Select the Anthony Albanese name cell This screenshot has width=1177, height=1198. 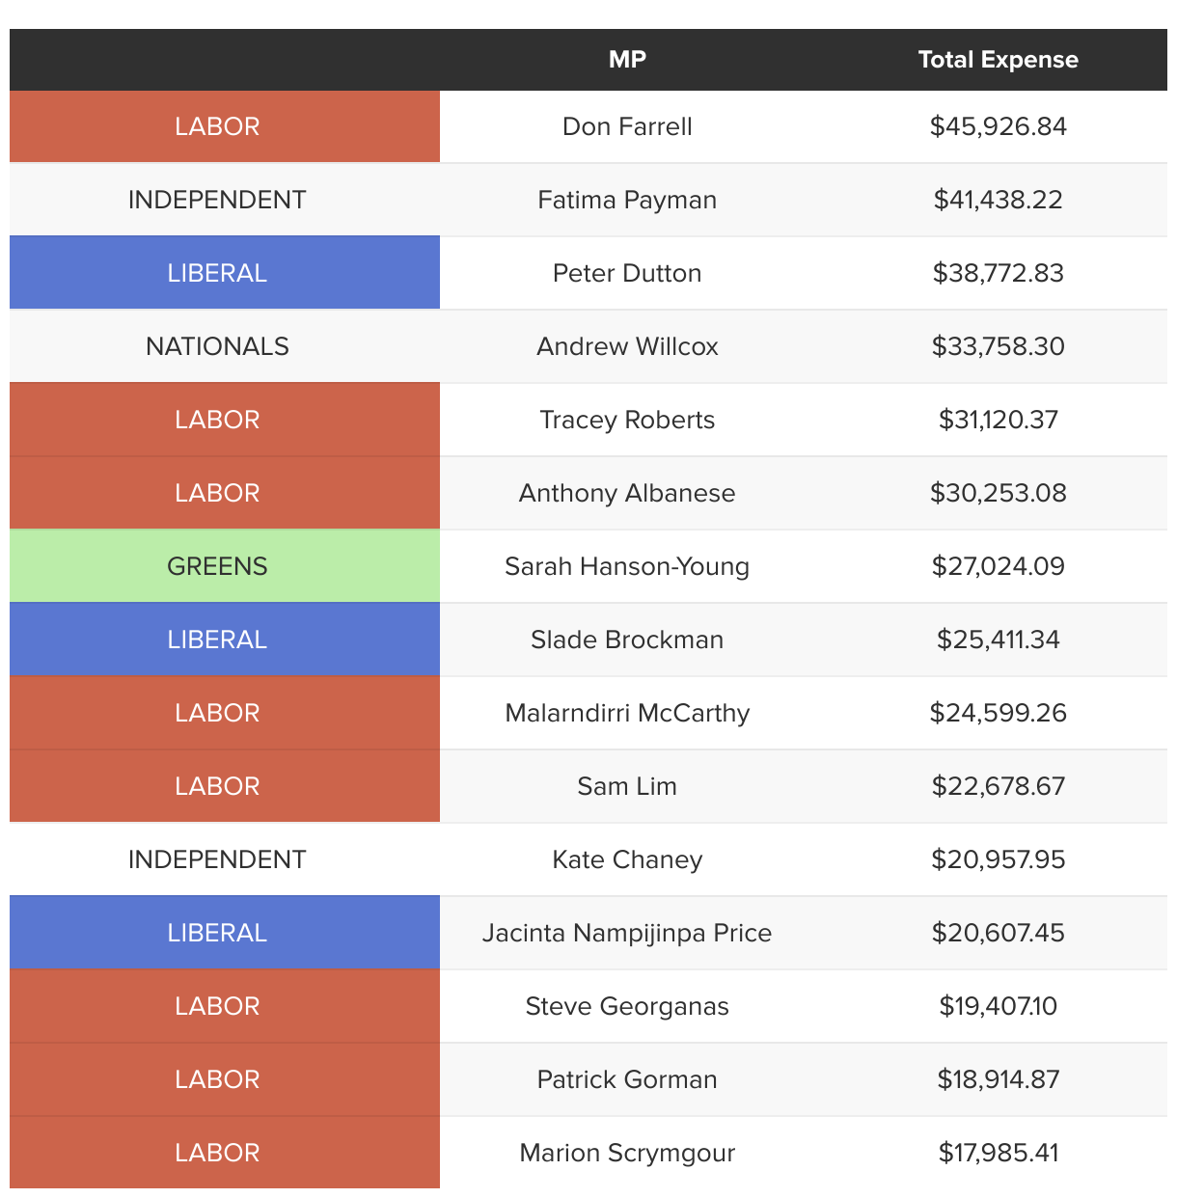[x=627, y=493]
